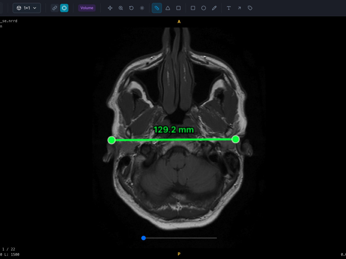Click the slice counter 1 / 22

[x=9, y=249]
